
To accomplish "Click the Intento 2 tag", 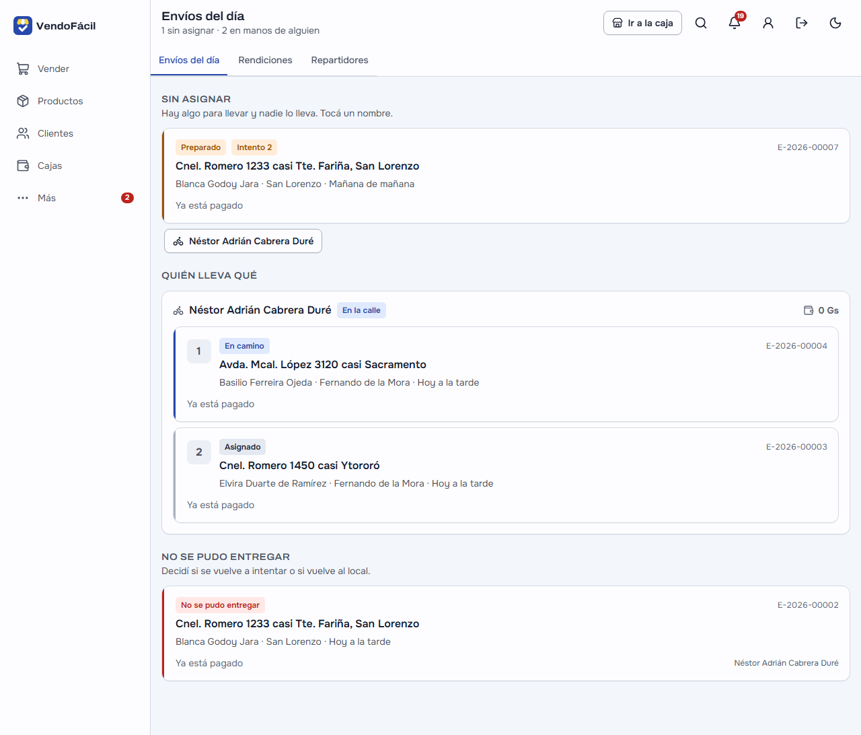I will point(254,147).
